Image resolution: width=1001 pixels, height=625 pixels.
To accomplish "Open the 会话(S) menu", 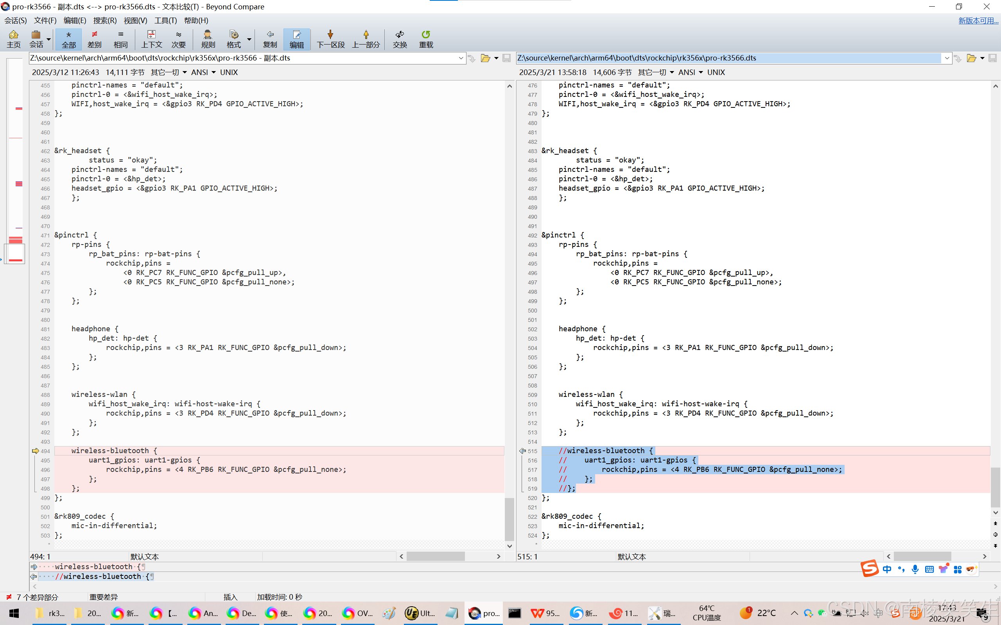I will (x=15, y=20).
